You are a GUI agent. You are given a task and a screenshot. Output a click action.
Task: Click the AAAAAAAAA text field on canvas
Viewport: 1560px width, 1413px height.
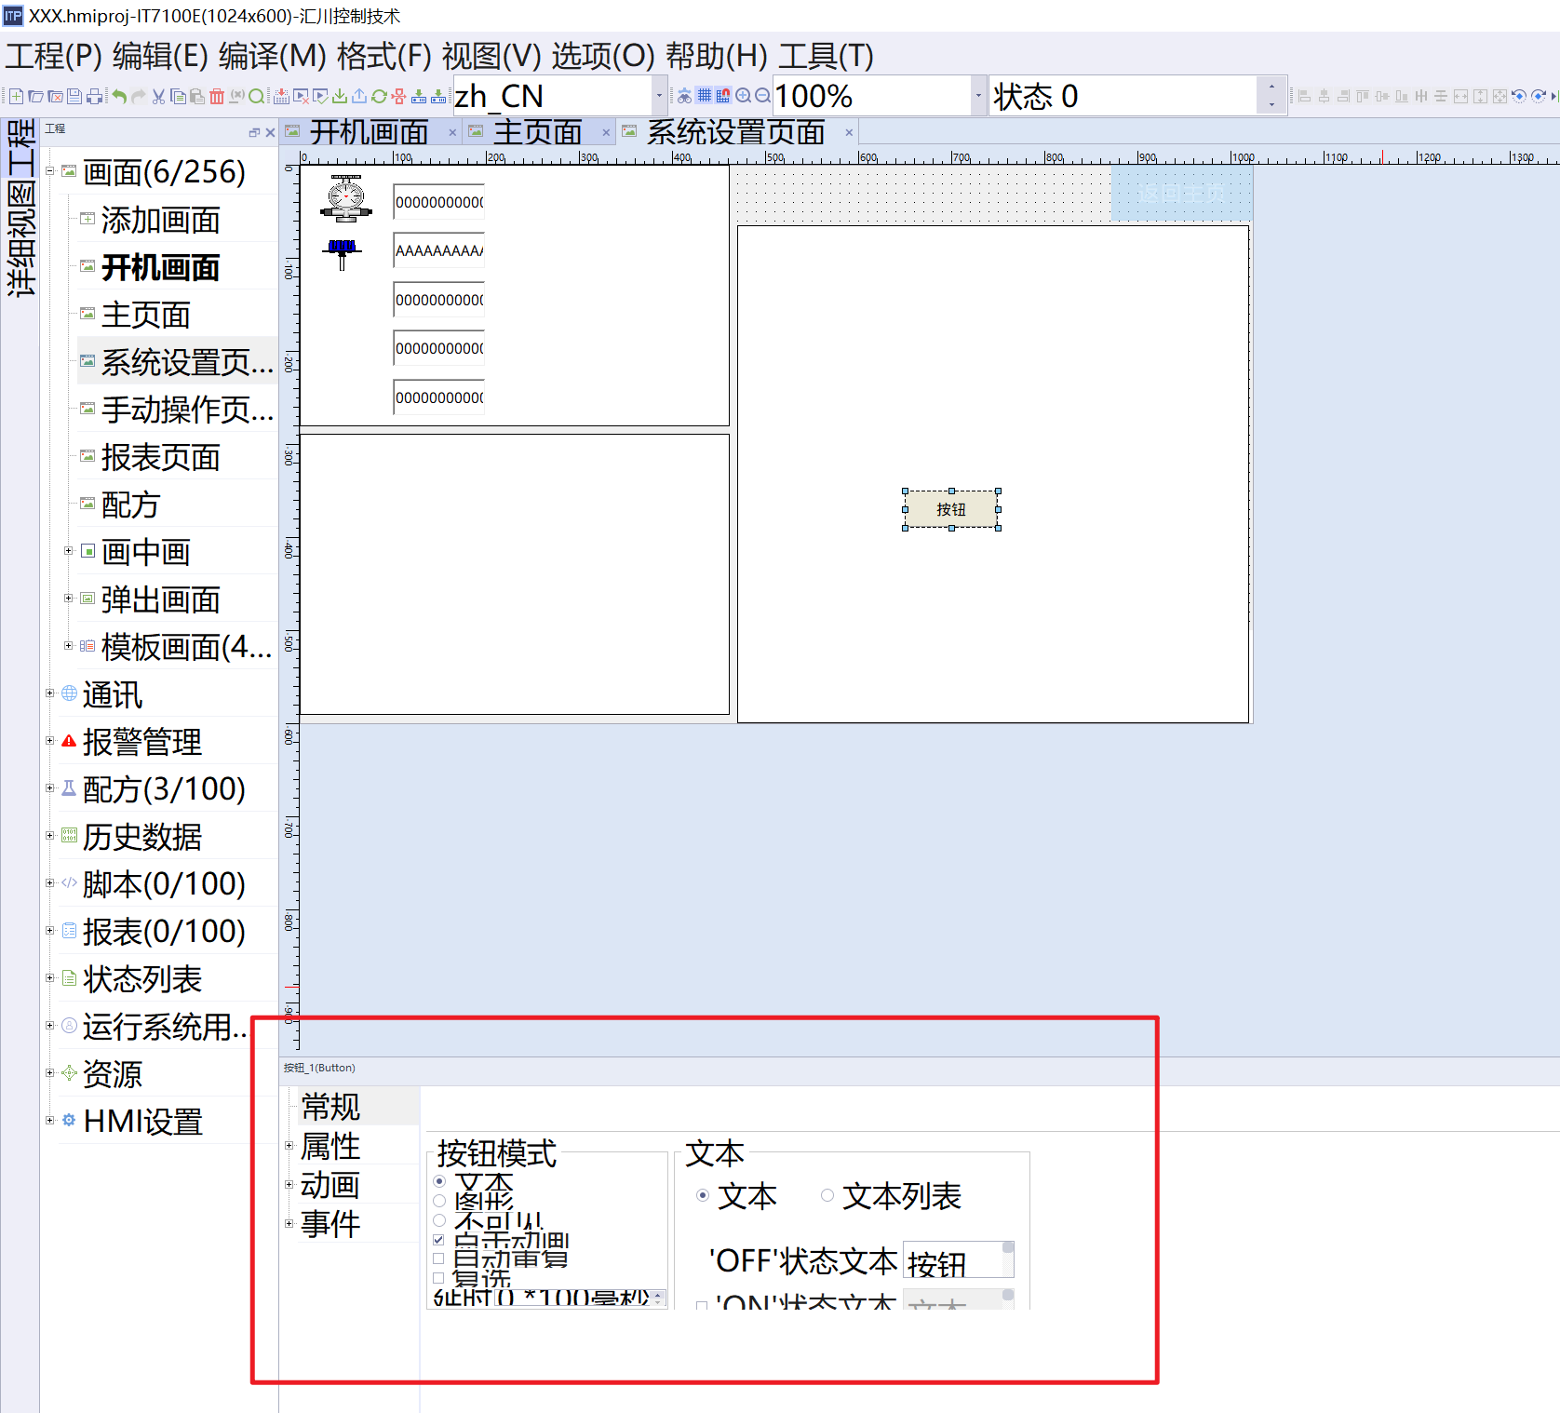438,250
